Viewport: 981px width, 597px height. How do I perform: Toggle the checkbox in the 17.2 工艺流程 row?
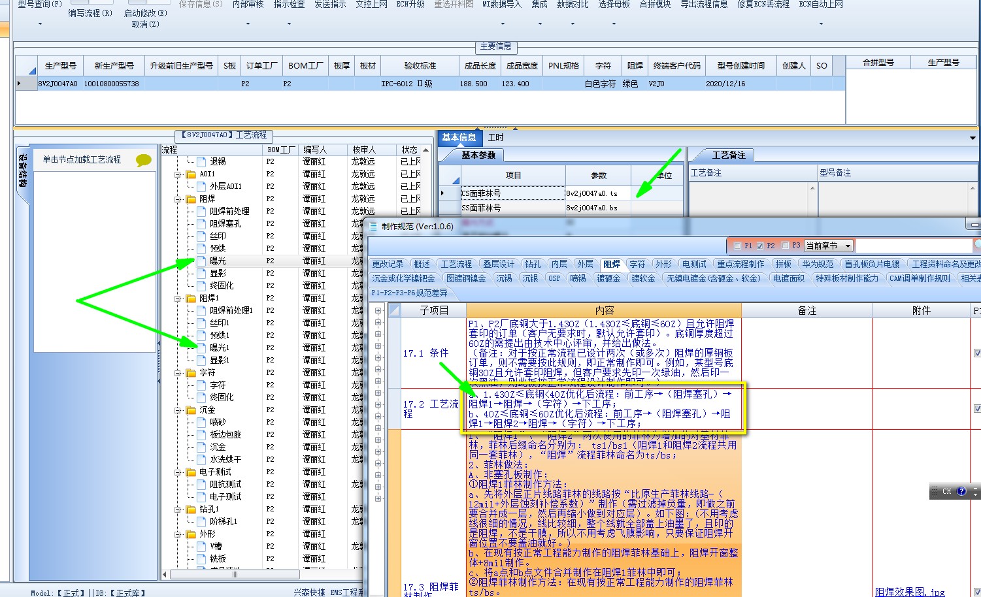[x=977, y=409]
